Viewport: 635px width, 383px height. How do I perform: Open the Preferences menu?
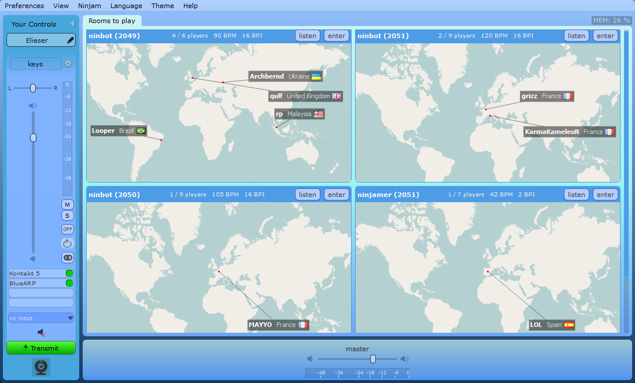24,6
